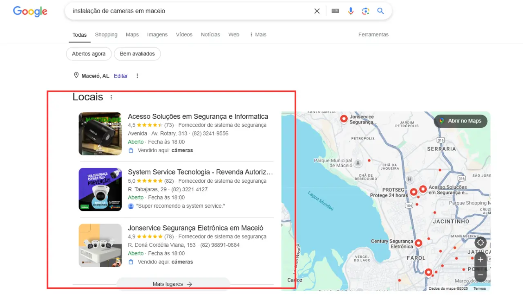Open Google Lens image search icon
The width and height of the screenshot is (523, 297).
366,11
